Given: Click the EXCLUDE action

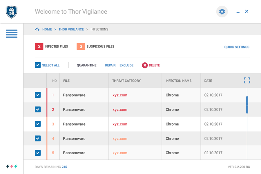Looking at the screenshot, I should (126, 65).
